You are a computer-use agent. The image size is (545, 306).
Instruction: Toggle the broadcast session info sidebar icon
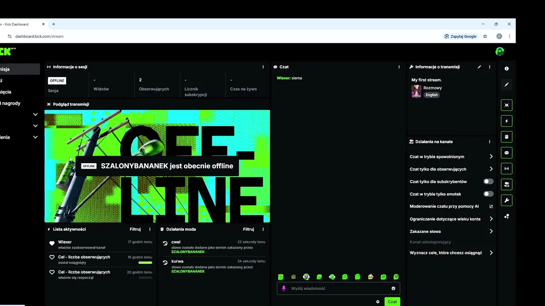(507, 169)
